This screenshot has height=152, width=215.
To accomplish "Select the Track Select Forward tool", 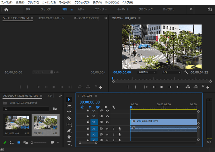I will click(x=69, y=106).
